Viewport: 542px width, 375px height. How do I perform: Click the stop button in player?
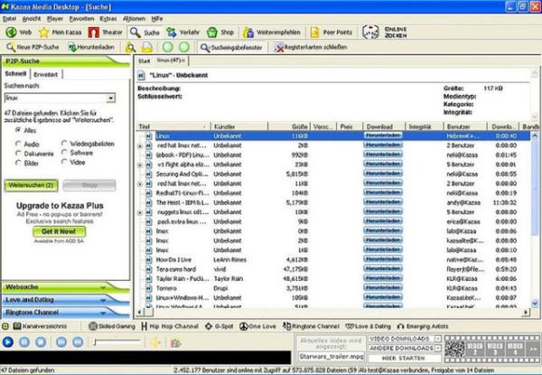41,342
